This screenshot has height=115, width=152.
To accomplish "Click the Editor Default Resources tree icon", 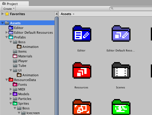I will point(11,33).
